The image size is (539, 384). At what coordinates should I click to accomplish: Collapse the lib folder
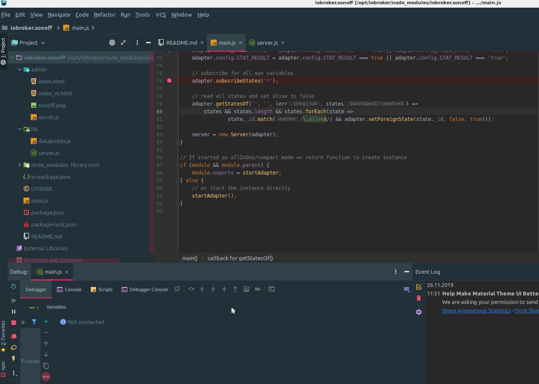pos(20,129)
